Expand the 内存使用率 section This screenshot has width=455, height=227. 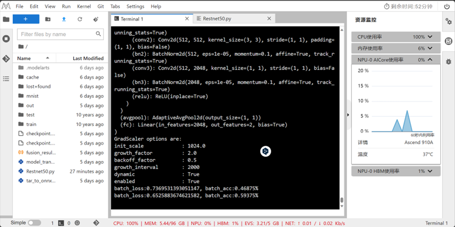point(396,48)
